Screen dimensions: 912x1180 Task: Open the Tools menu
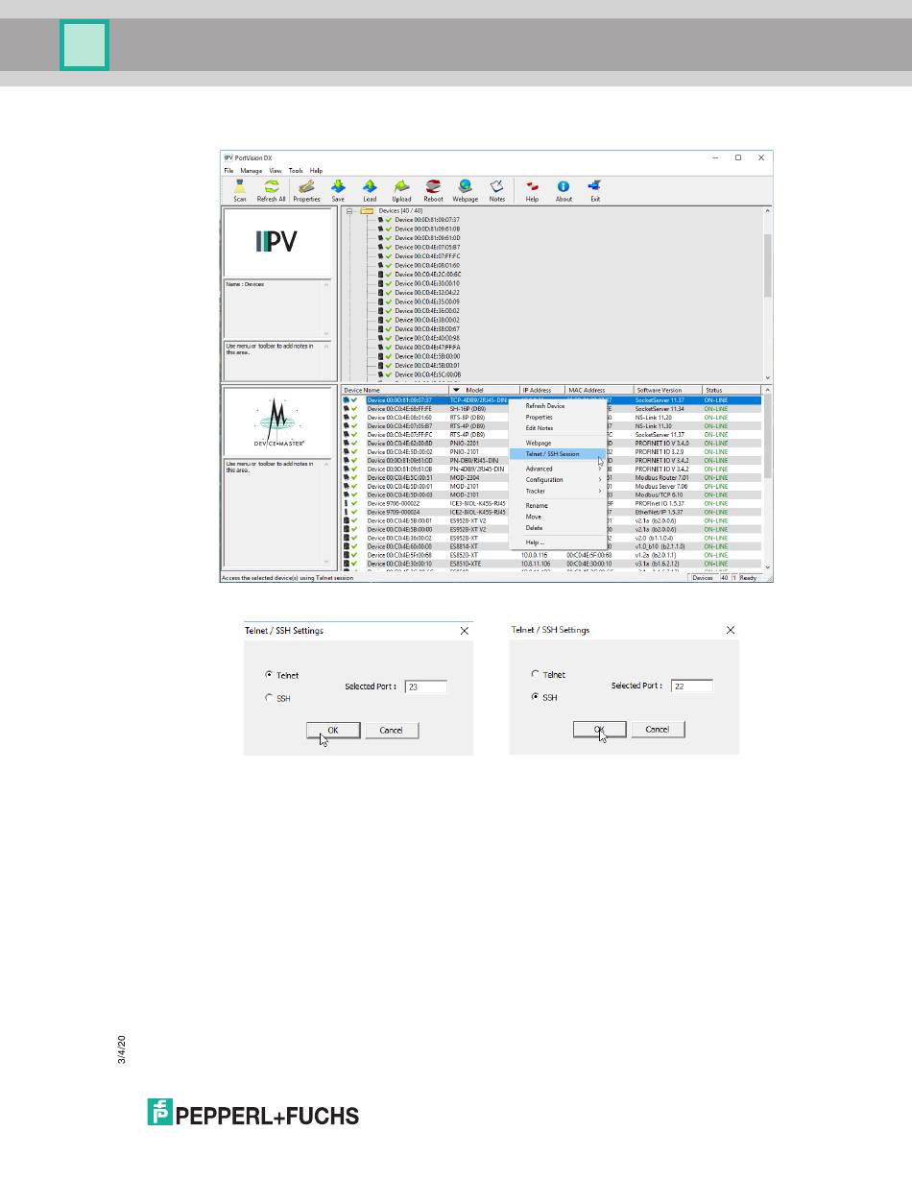coord(296,170)
